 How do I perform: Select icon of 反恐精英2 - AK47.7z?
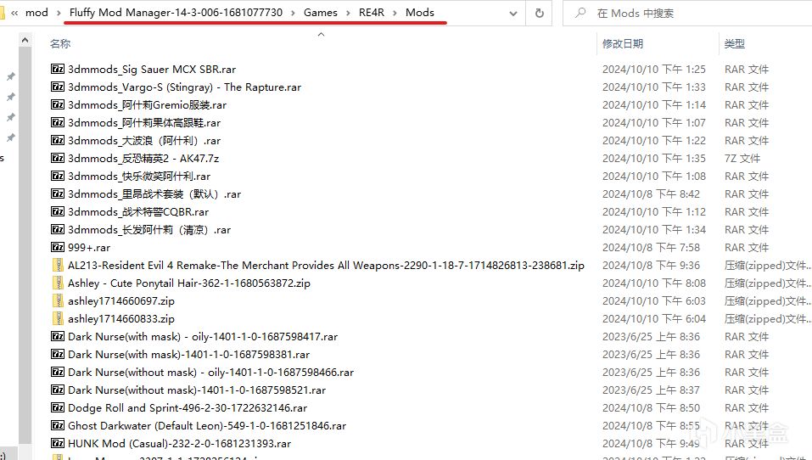(58, 158)
